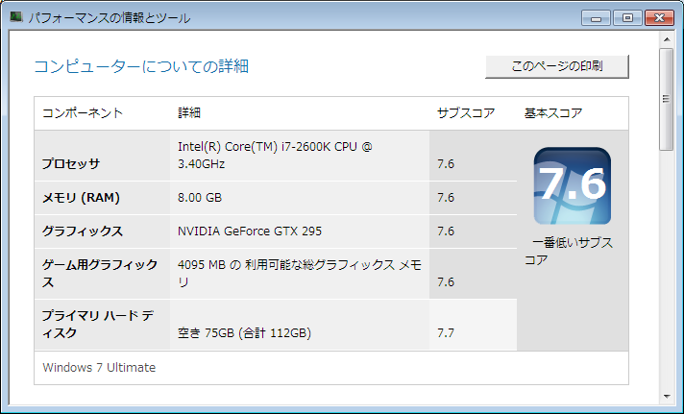Click the 8.00 GB memory value

click(x=200, y=198)
